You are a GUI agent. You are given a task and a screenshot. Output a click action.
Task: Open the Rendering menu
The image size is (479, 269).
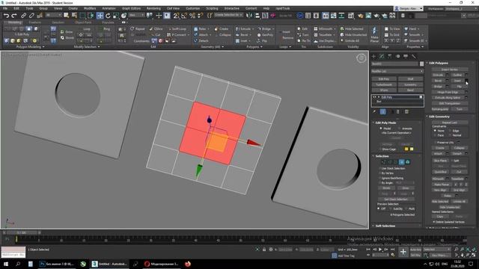pos(153,8)
